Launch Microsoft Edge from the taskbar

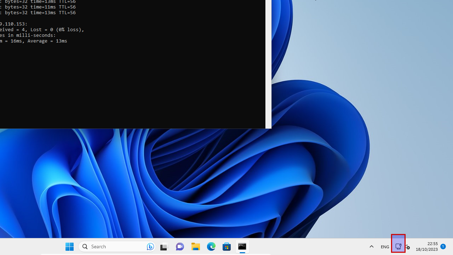pos(211,246)
